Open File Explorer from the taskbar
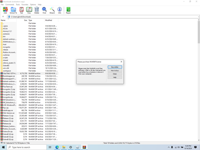The image size is (200, 150). pos(64,147)
